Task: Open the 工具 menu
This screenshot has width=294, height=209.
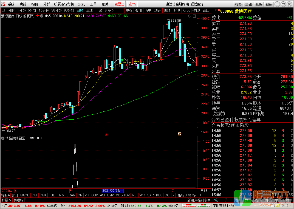Action: pos(93,4)
